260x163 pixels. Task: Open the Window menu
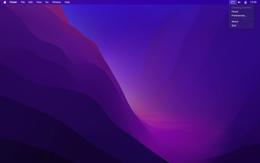tap(57, 2)
